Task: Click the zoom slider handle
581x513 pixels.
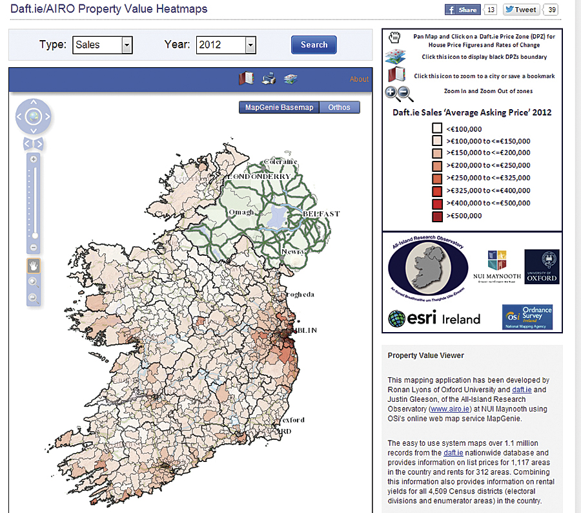Action: 35,236
